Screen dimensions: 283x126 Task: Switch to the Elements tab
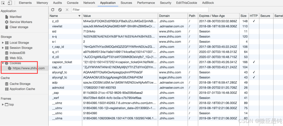tap(25, 3)
